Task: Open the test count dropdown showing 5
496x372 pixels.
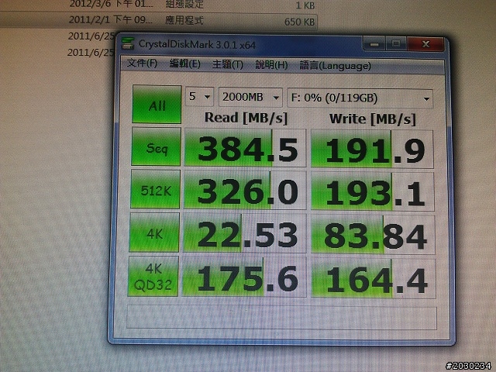Action: 199,96
